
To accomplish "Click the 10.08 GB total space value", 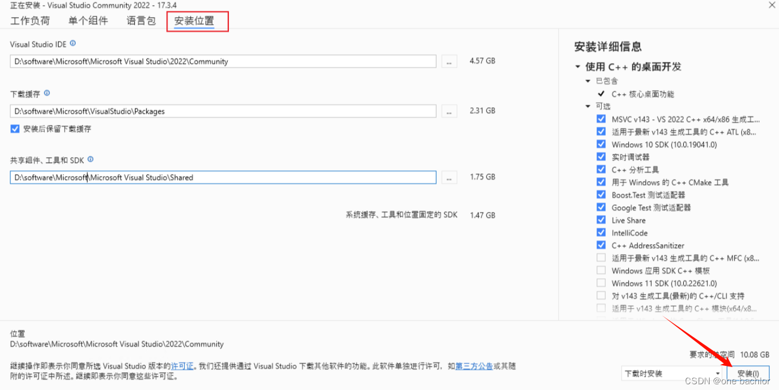I will tap(755, 355).
